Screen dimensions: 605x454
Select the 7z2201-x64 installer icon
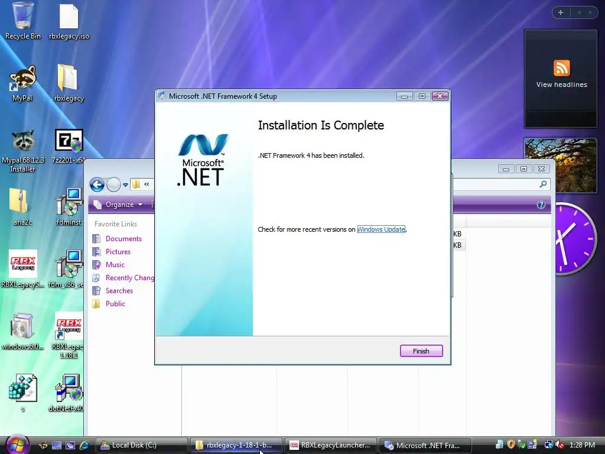(69, 147)
